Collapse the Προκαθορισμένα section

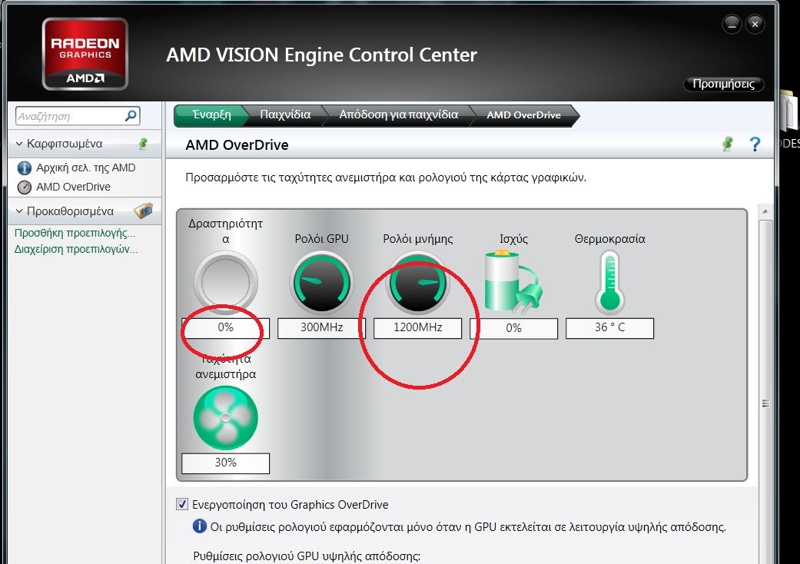[x=19, y=211]
